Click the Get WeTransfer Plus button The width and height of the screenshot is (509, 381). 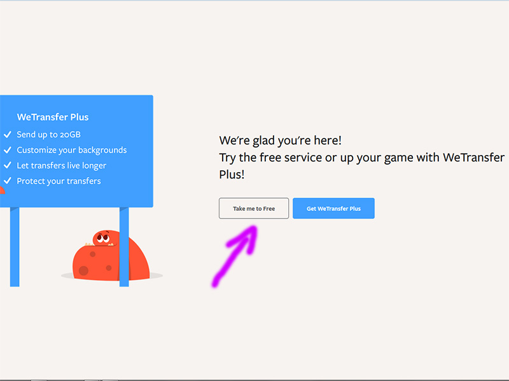[x=333, y=208]
